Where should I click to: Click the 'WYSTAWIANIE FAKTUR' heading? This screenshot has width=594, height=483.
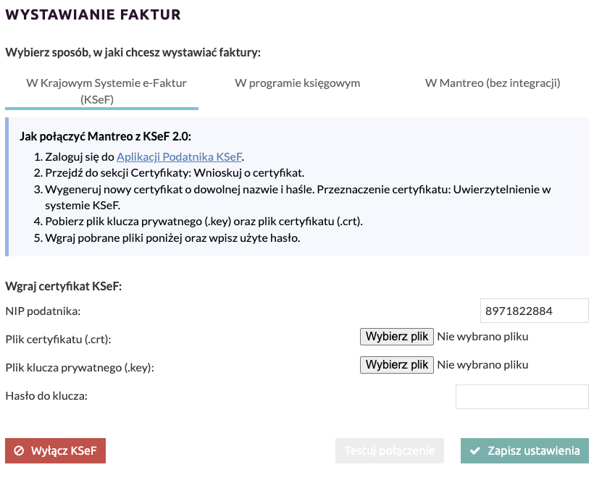click(x=93, y=14)
